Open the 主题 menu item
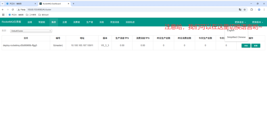Image resolution: width=267 pixels, height=120 pixels. coord(65,22)
